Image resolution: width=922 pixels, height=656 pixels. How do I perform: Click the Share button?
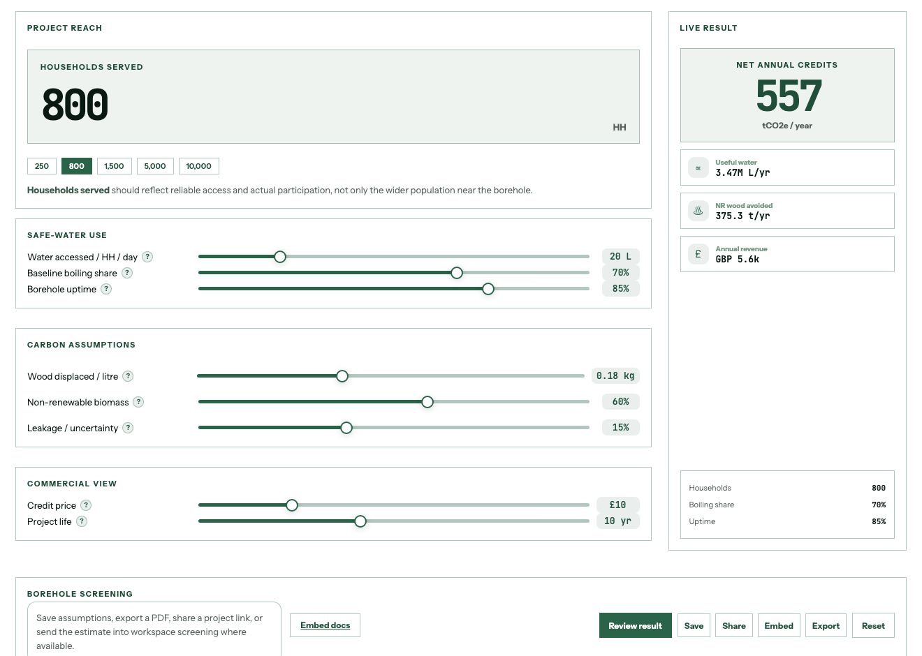734,626
